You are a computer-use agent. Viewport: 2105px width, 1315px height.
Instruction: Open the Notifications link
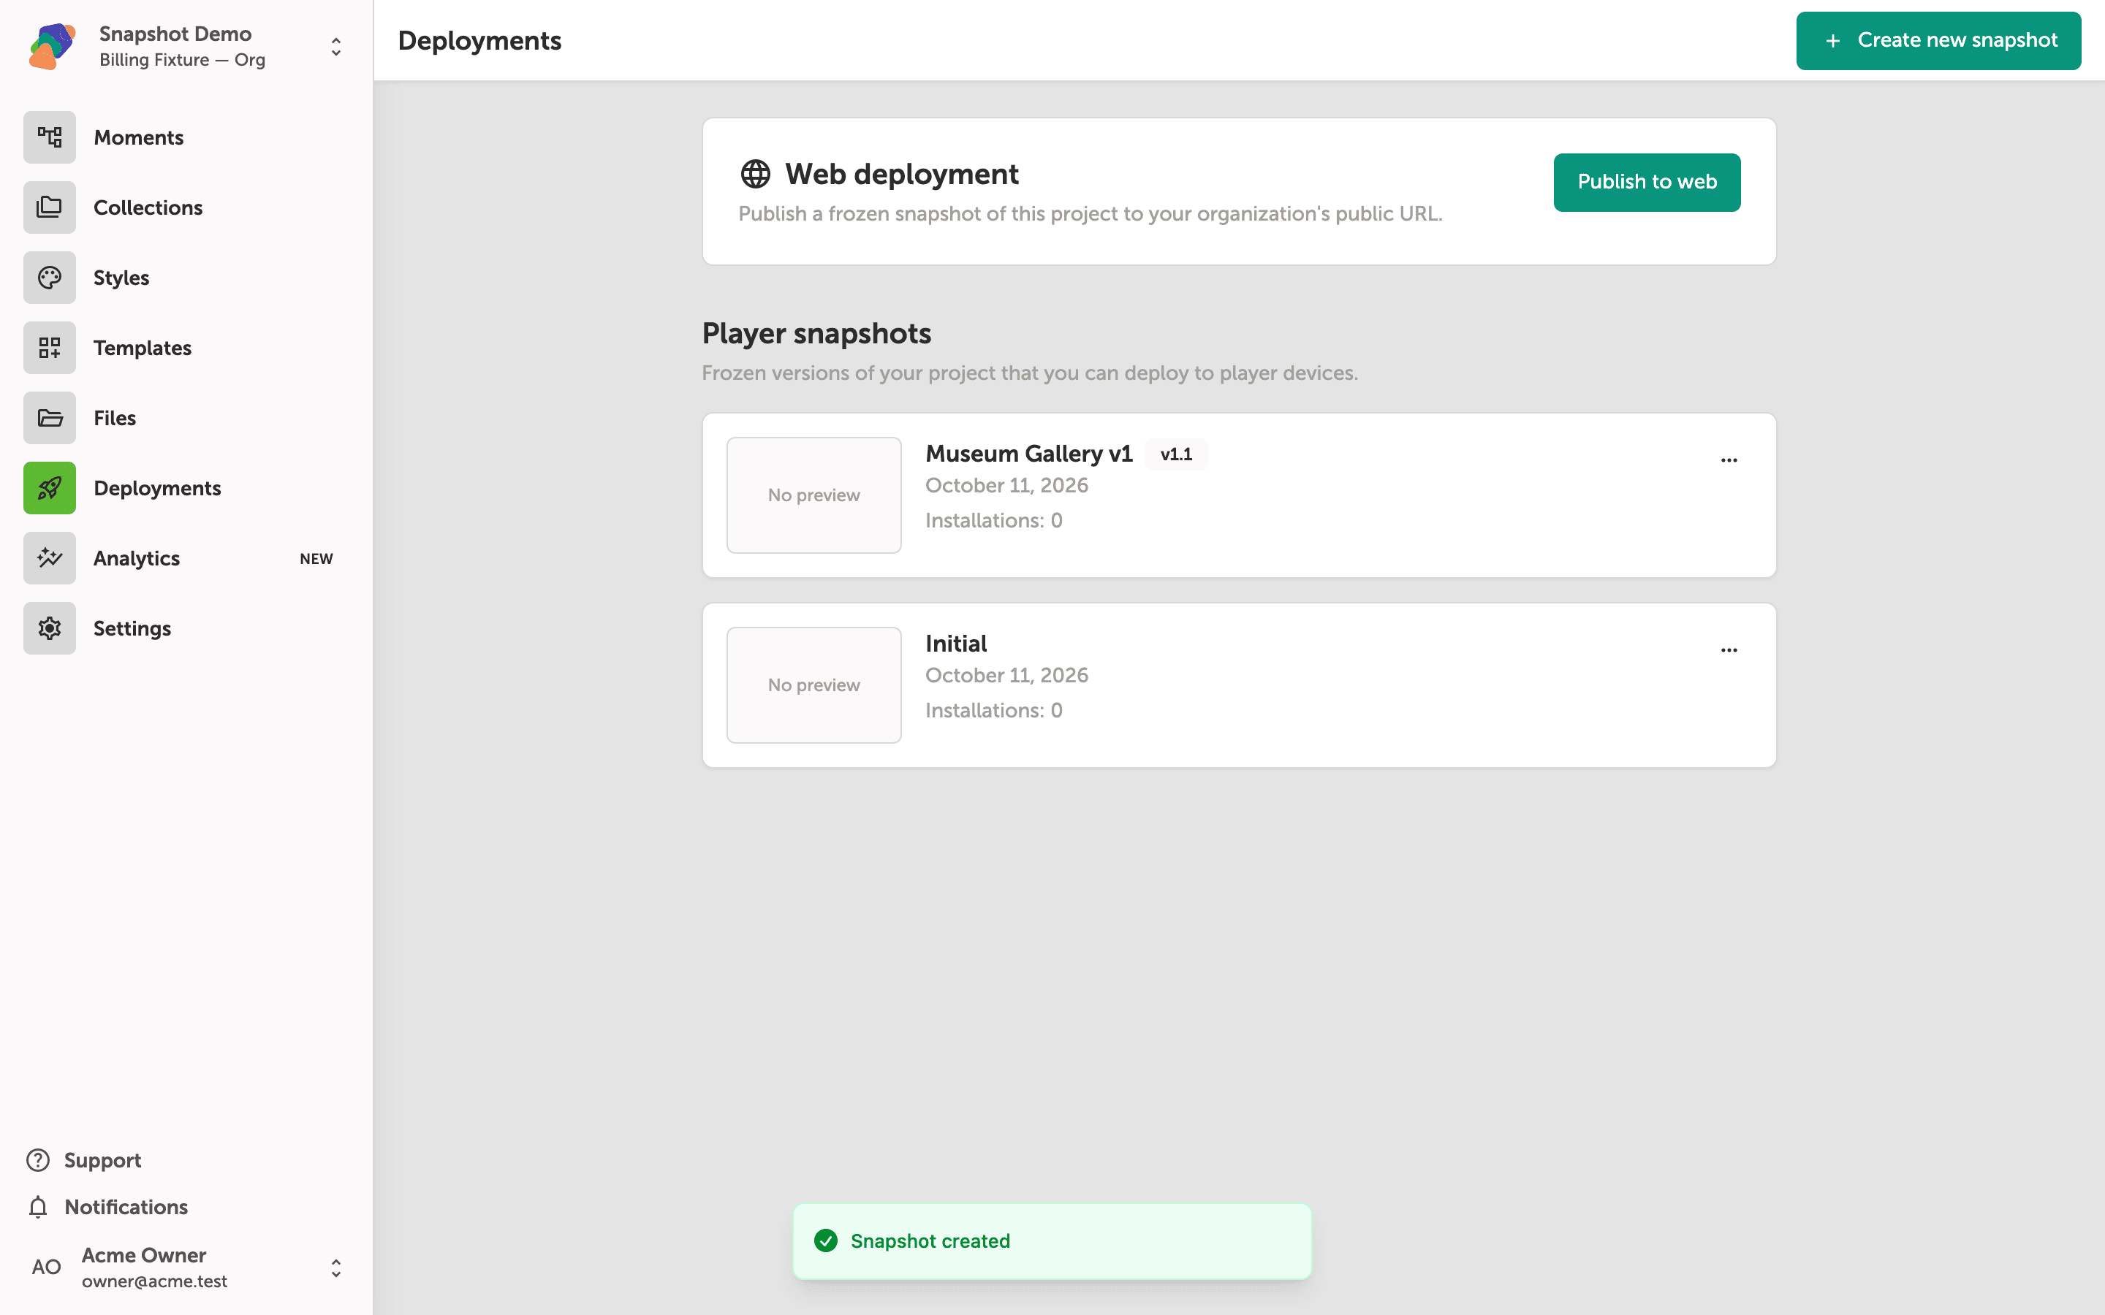pos(126,1207)
